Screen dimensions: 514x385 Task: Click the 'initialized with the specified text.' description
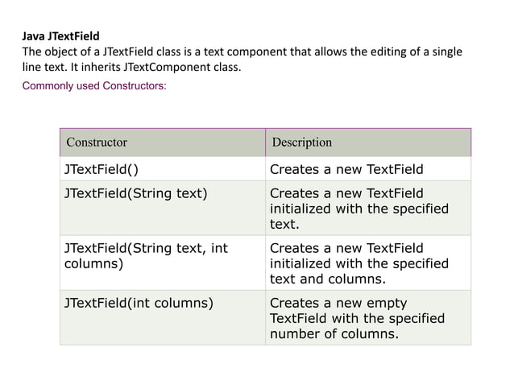tap(359, 209)
